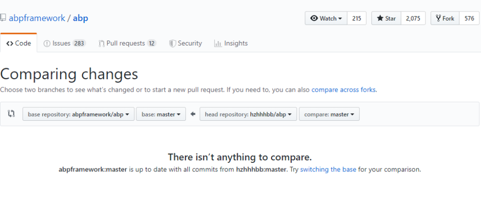Viewport: 481px width, 200px height.
Task: Expand base repository abpframework/abp dropdown
Action: coord(79,114)
